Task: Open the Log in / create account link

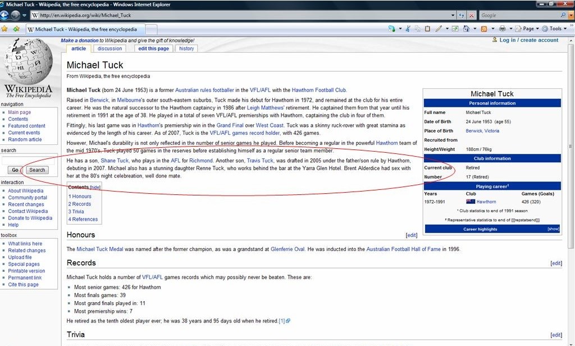Action: (x=529, y=40)
